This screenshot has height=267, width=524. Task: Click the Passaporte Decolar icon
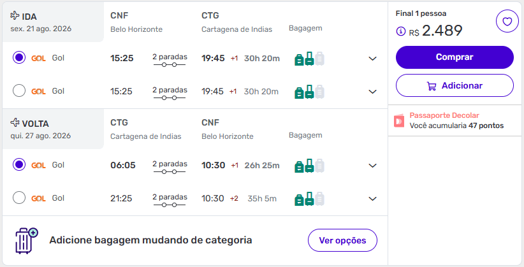pos(399,120)
